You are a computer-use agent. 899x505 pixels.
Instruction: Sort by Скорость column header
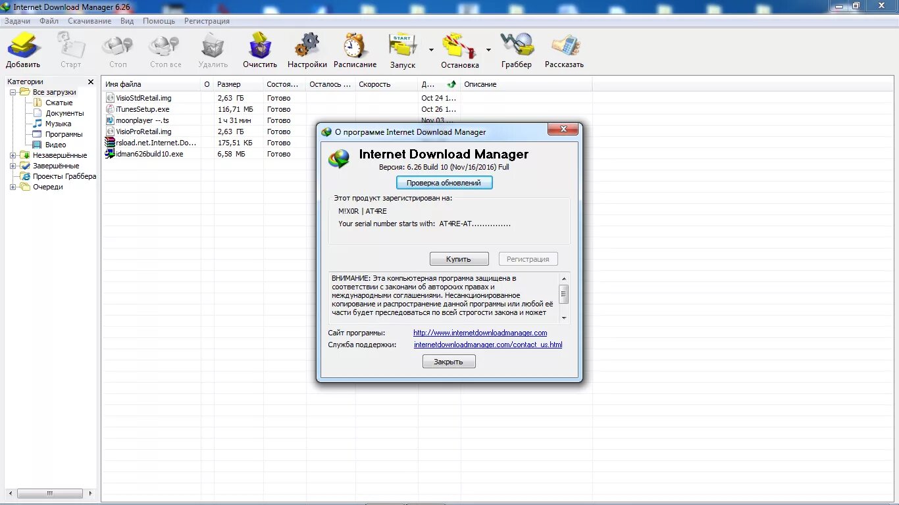tap(387, 84)
